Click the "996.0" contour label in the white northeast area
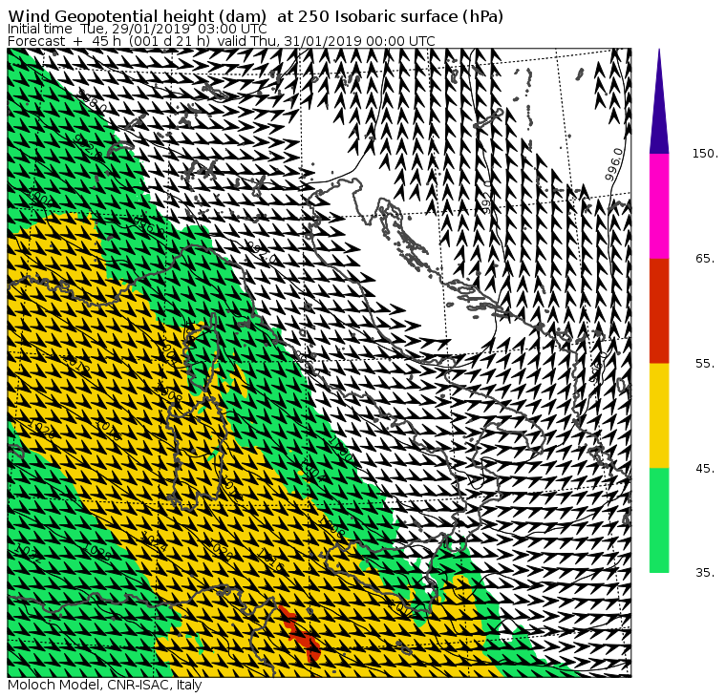The width and height of the screenshot is (726, 698). [614, 164]
